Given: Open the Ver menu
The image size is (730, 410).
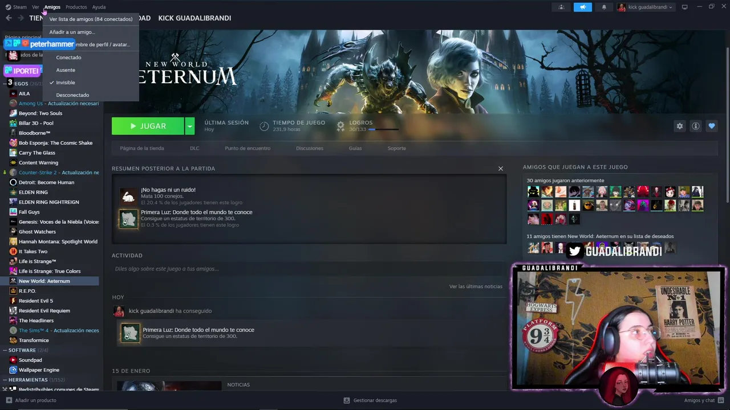Looking at the screenshot, I should [35, 7].
